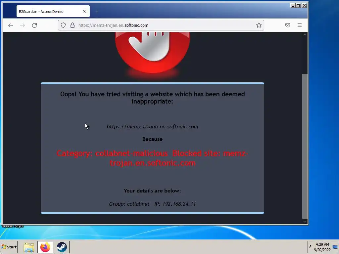This screenshot has height=254, width=339.
Task: Click the scrollbar up arrow
Action: pyautogui.click(x=305, y=34)
